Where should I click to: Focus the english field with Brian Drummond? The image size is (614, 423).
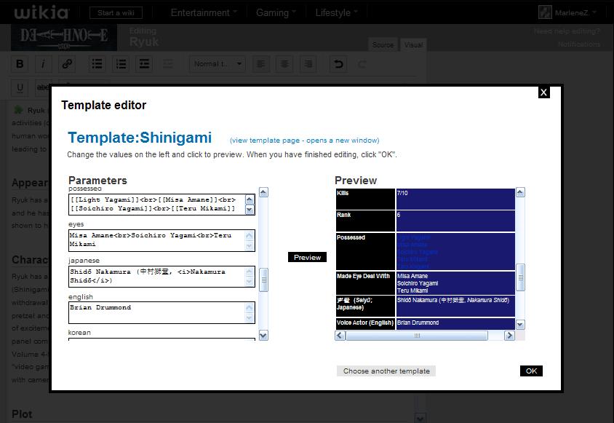point(156,312)
